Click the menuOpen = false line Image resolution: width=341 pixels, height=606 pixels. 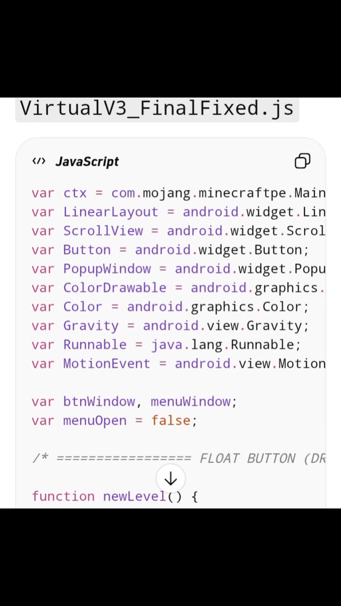tap(115, 420)
